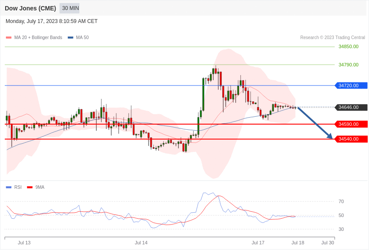Click the MA 20 + Bollinger Bands legend label
369x250 pixels.
[38, 38]
